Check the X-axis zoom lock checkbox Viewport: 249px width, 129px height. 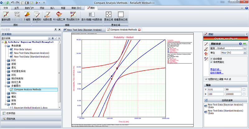tap(244, 94)
